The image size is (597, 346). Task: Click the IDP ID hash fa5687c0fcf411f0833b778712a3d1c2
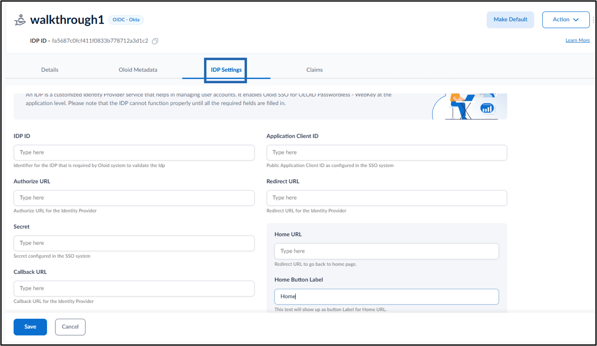point(100,41)
